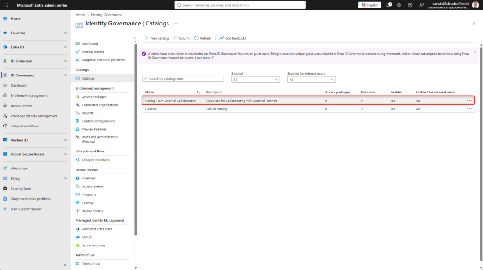The height and width of the screenshot is (270, 483).
Task: Open the settings gear icon
Action: point(399,5)
